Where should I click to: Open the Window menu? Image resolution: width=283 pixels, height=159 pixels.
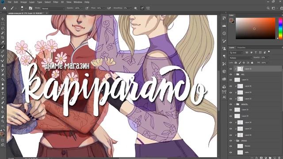tap(78, 2)
